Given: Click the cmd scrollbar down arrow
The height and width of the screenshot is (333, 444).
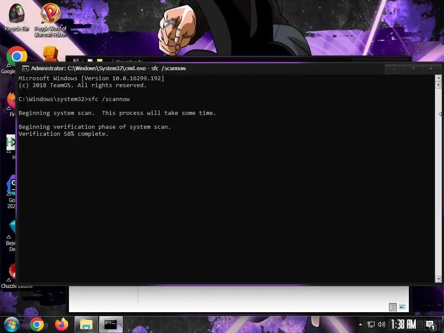Looking at the screenshot, I should click(x=438, y=279).
